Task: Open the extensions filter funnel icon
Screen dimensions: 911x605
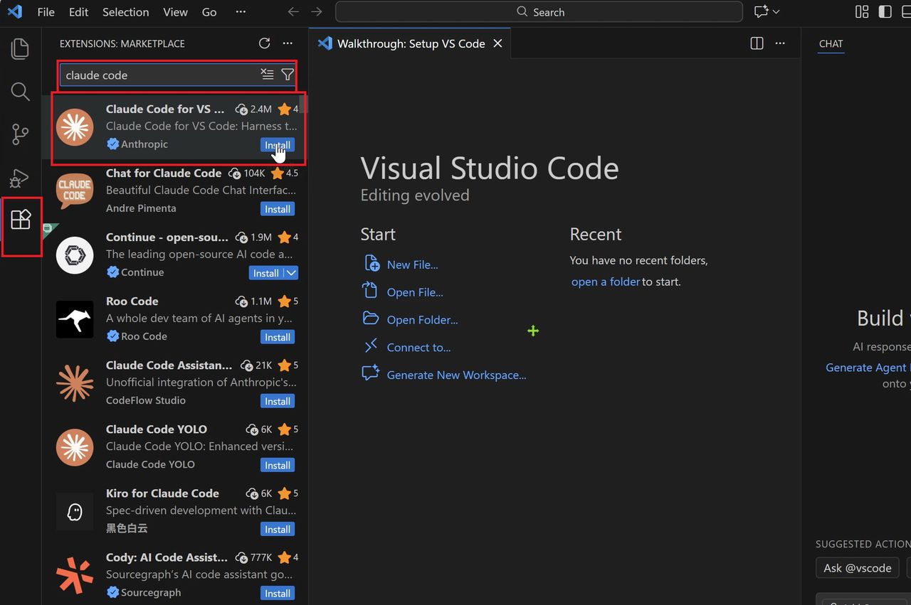Action: click(288, 75)
